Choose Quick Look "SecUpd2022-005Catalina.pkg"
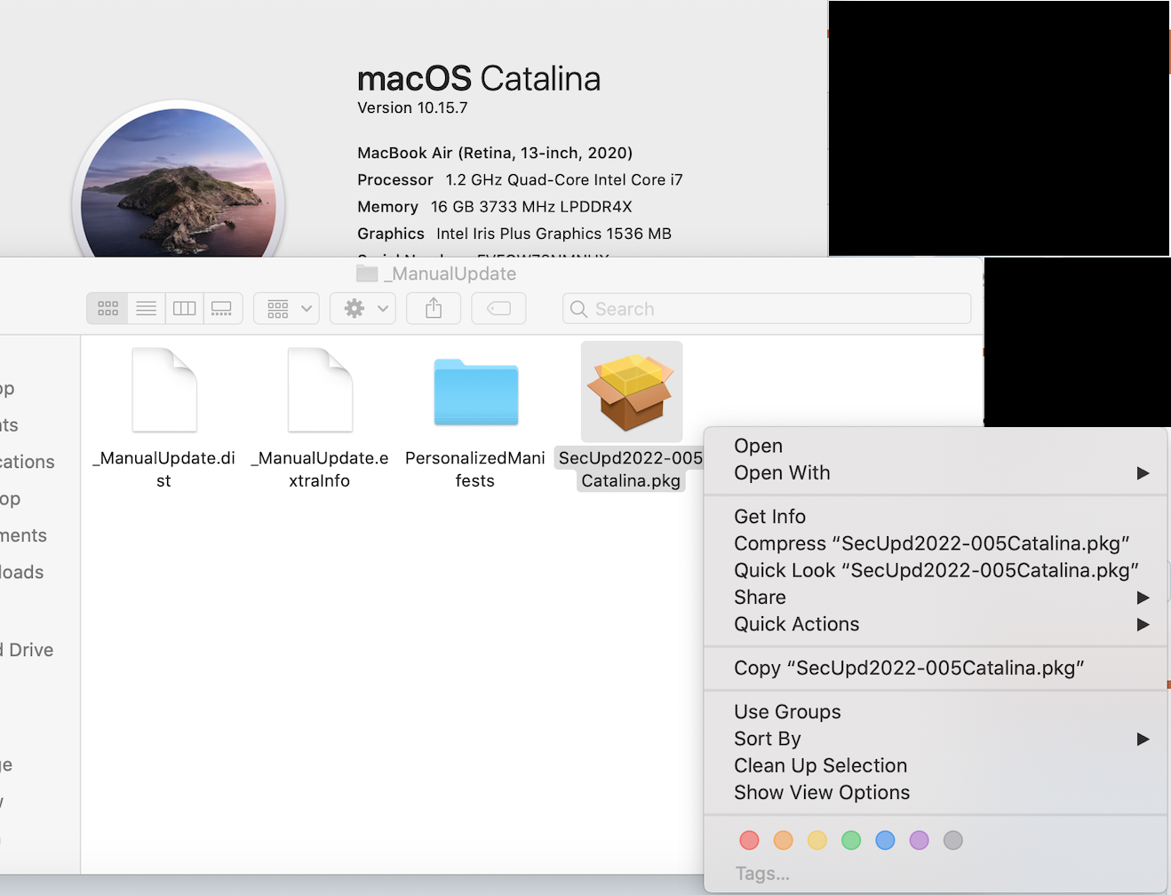1171x895 pixels. coord(936,570)
